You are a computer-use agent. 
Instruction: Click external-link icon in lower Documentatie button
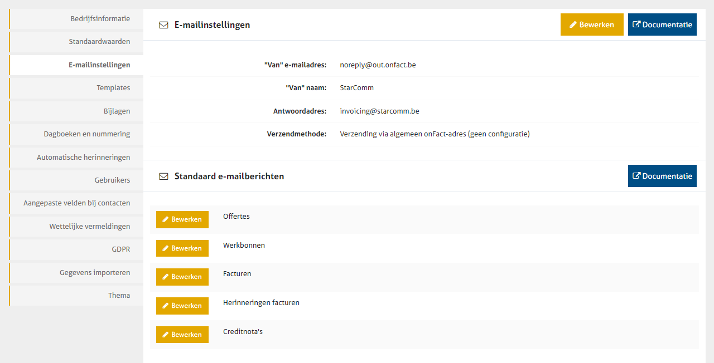pos(636,176)
